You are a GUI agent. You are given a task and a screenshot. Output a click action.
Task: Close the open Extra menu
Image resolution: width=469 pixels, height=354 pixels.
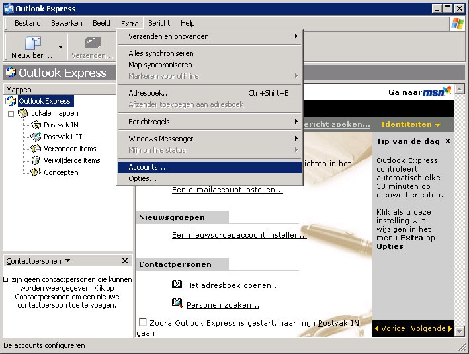(130, 23)
